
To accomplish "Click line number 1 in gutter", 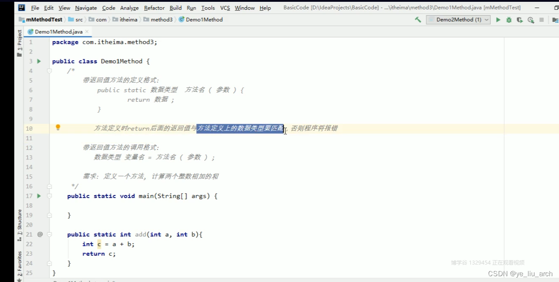I will [x=31, y=42].
